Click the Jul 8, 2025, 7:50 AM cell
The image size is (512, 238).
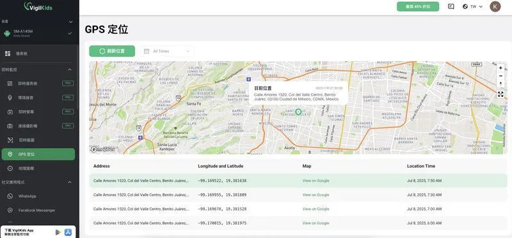tap(424, 181)
